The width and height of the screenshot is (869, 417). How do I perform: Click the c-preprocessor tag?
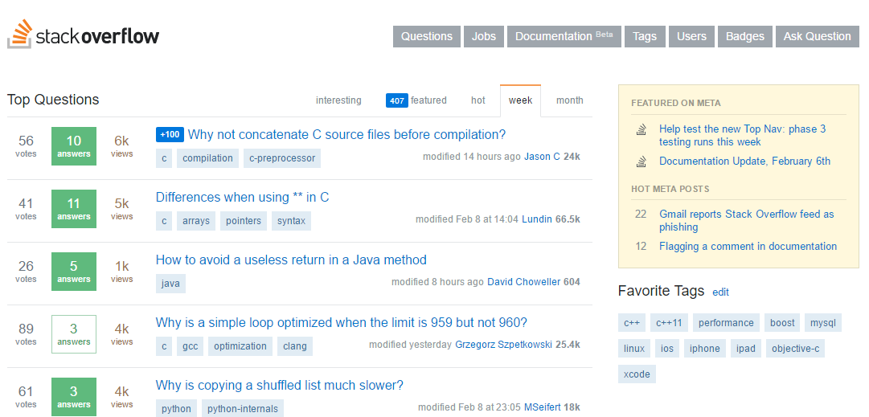click(x=281, y=158)
